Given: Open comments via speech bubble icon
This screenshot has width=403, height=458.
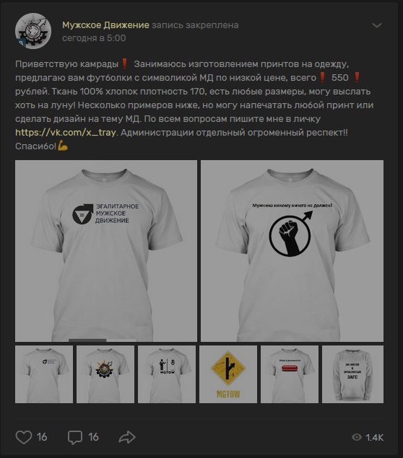Looking at the screenshot, I should point(75,437).
